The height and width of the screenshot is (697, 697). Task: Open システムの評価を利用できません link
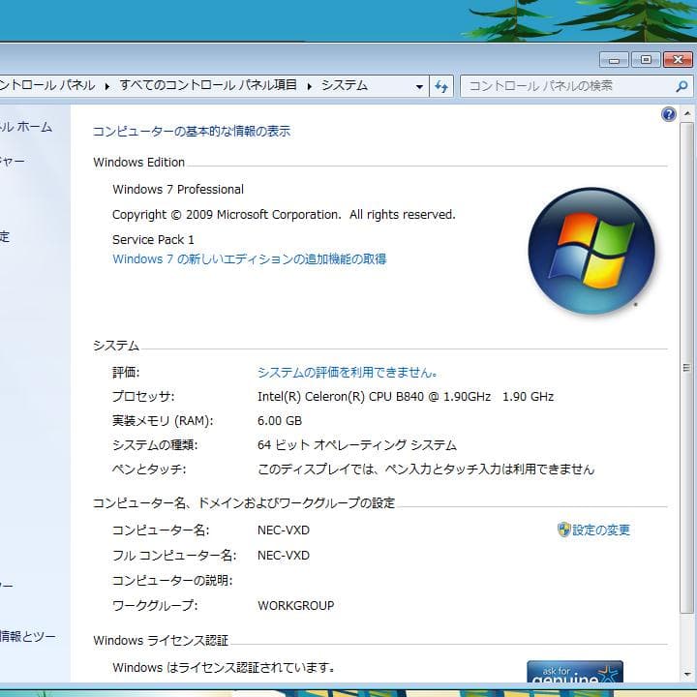pos(348,372)
